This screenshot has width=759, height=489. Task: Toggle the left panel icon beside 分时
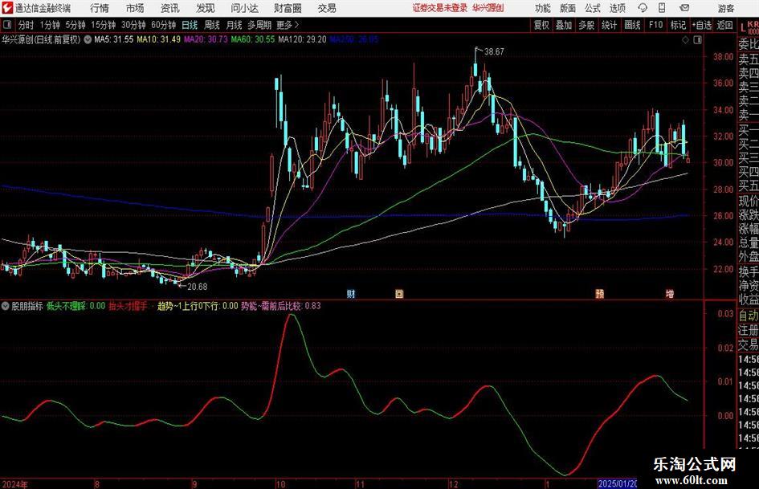[x=7, y=25]
